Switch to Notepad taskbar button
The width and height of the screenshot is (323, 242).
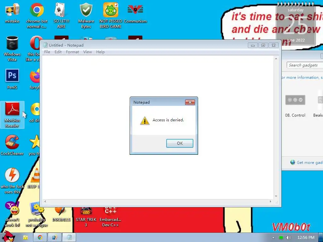69,238
